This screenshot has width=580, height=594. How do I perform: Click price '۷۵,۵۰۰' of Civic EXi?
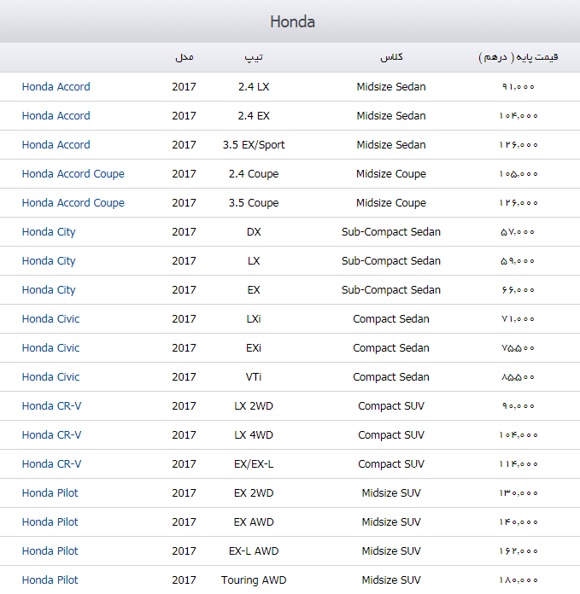click(518, 347)
